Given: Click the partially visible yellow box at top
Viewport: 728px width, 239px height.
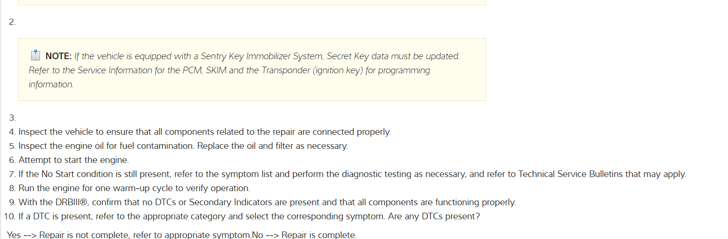Looking at the screenshot, I should pyautogui.click(x=252, y=2).
